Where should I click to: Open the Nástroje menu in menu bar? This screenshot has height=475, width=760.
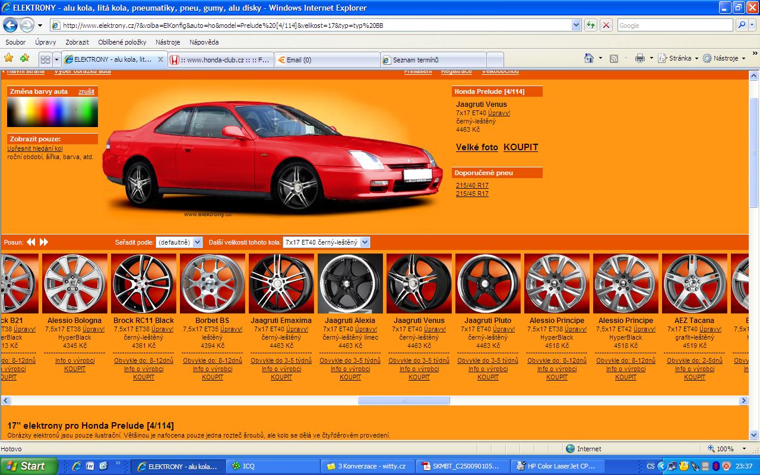[x=167, y=42]
